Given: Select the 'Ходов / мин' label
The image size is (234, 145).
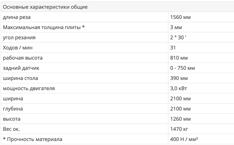Looking at the screenshot, I should pyautogui.click(x=18, y=48).
